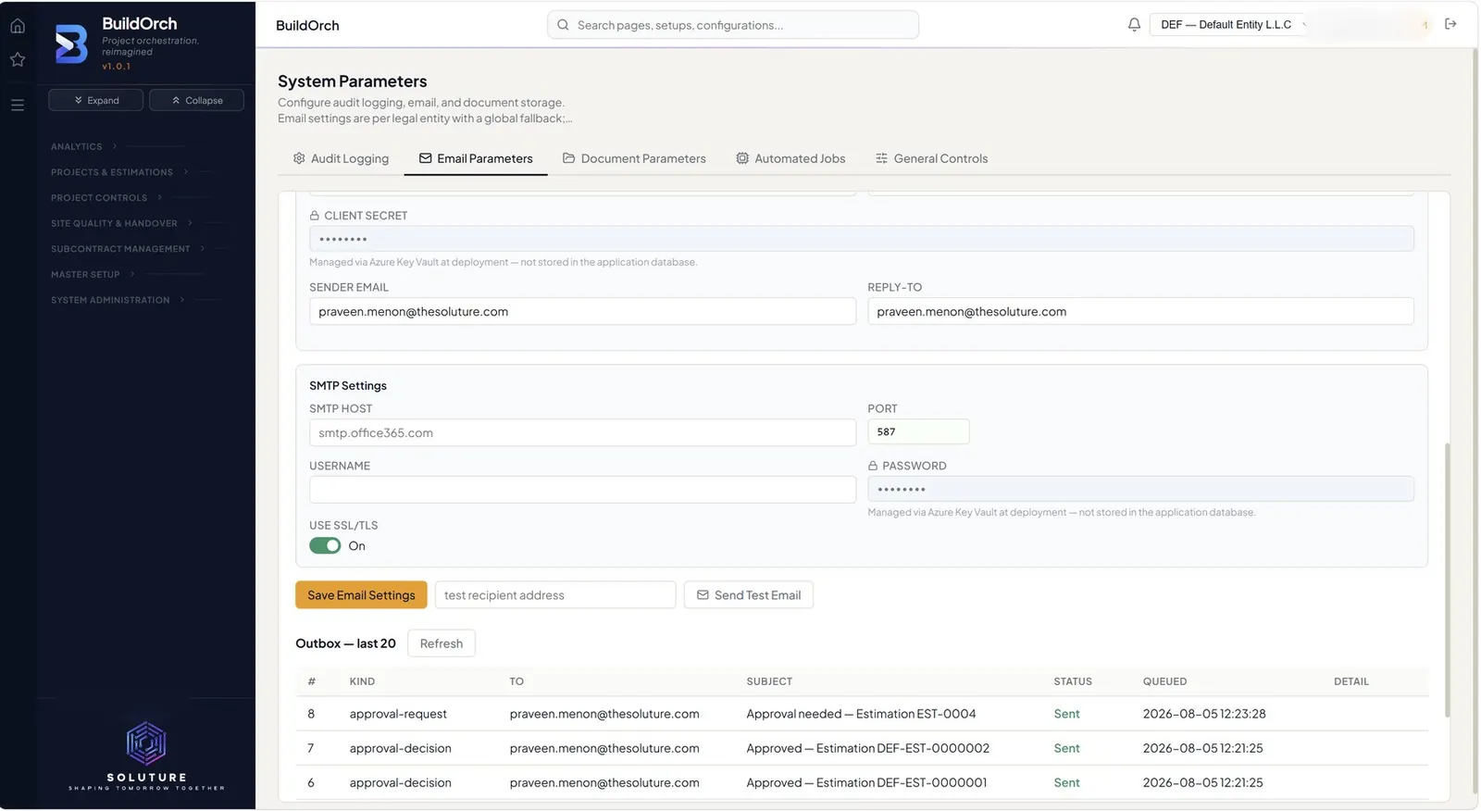Focus the search pages input

[733, 25]
